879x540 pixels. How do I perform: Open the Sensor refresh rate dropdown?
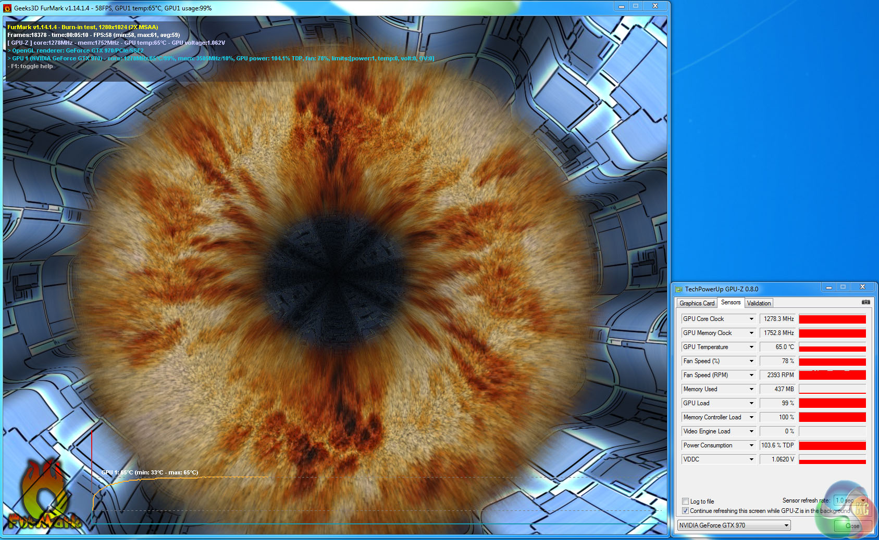[x=862, y=500]
